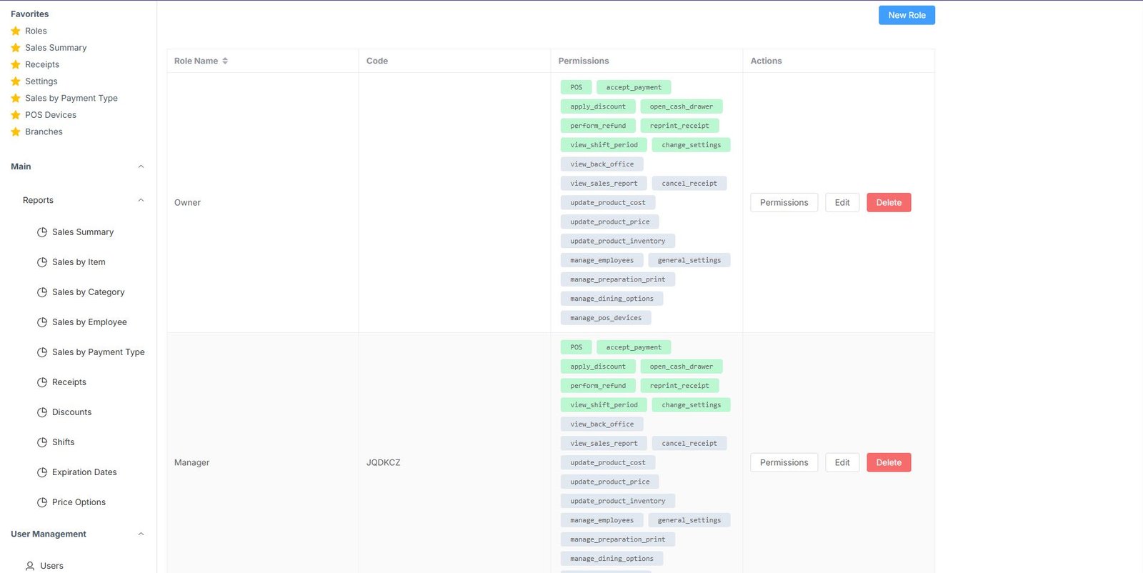1143x573 pixels.
Task: Click the star icon beside Roles favorite
Action: coord(16,31)
